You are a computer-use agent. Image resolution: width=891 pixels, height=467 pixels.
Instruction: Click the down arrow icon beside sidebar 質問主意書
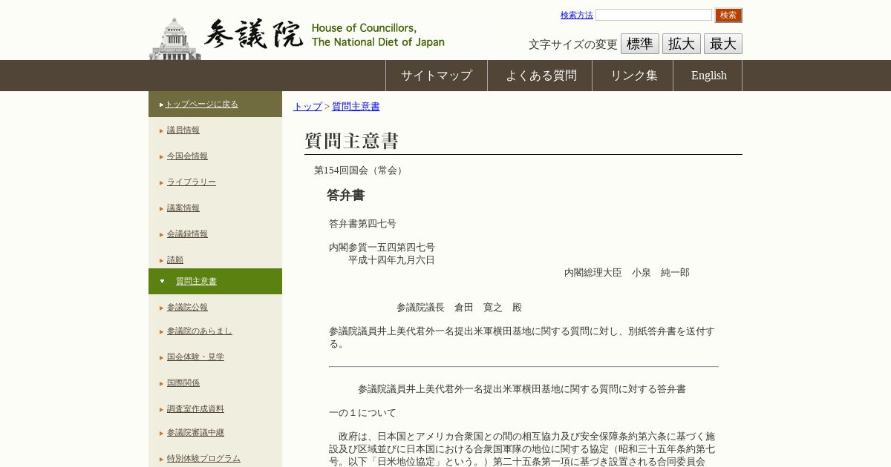[x=162, y=281]
